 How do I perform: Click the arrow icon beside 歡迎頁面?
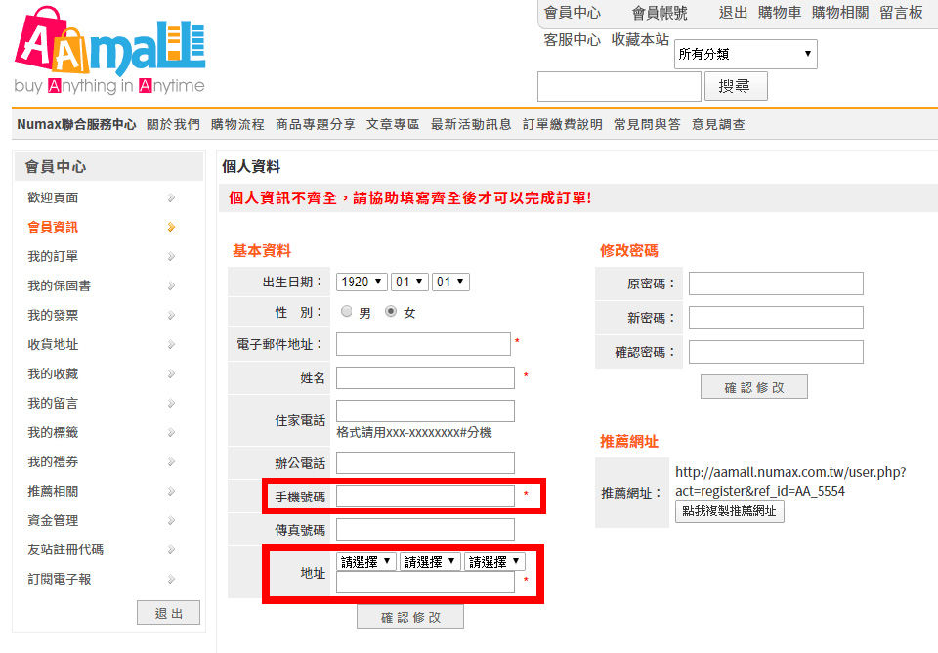171,197
